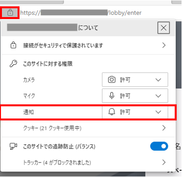
Task: Click the lock icon in the address bar
Action: (10, 13)
